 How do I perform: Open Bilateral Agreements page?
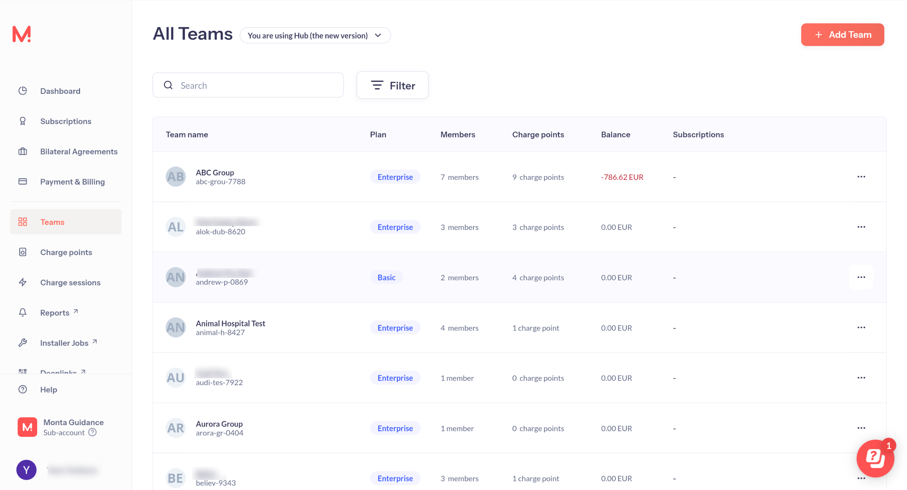point(79,152)
